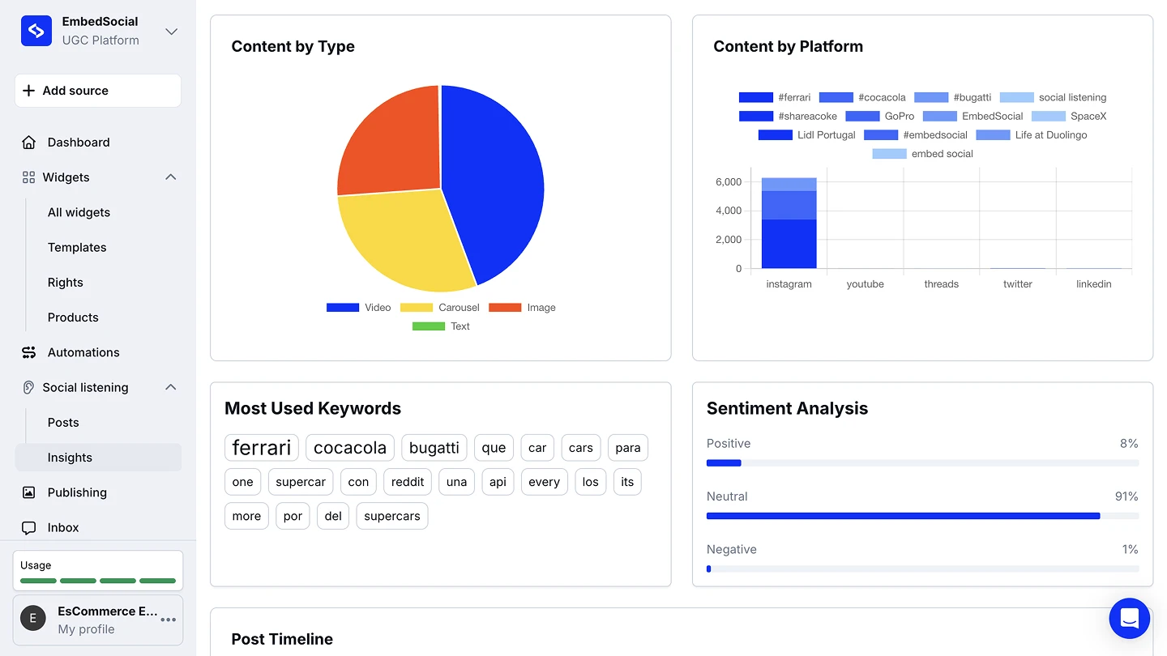Screen dimensions: 1167x656
Task: Click the Life at Duolingo legend entry
Action: [1032, 135]
